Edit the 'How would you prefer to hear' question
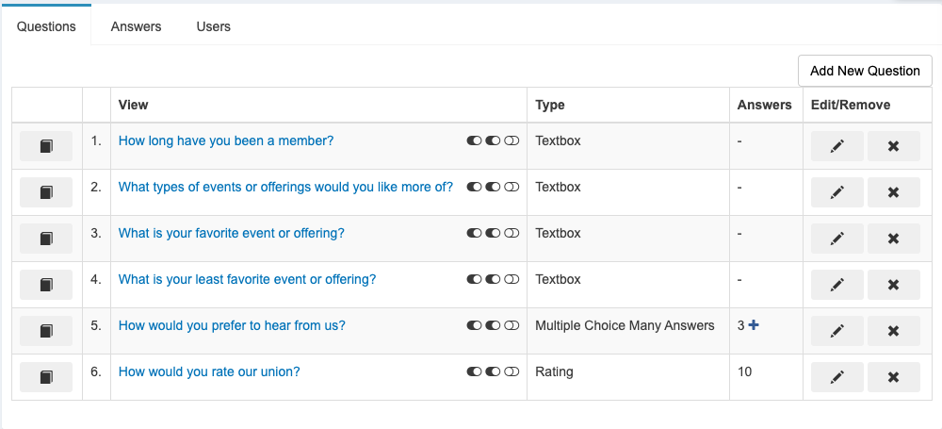 point(836,331)
